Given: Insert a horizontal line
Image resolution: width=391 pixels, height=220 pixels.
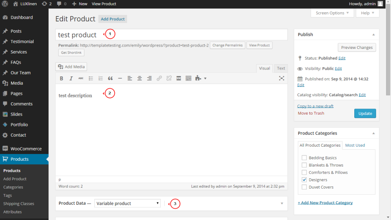Looking at the screenshot, I should click(120, 78).
